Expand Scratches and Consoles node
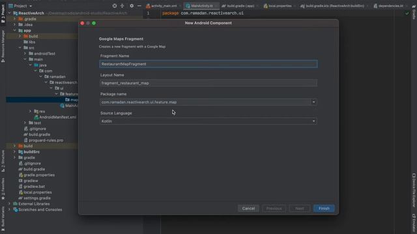Image resolution: width=417 pixels, height=234 pixels. click(10, 209)
